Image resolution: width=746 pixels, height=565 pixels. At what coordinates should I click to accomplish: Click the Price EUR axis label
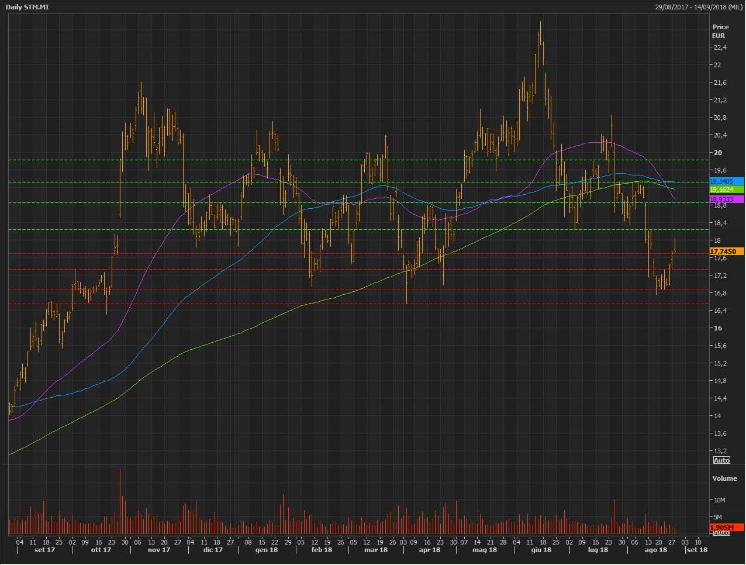coord(720,31)
